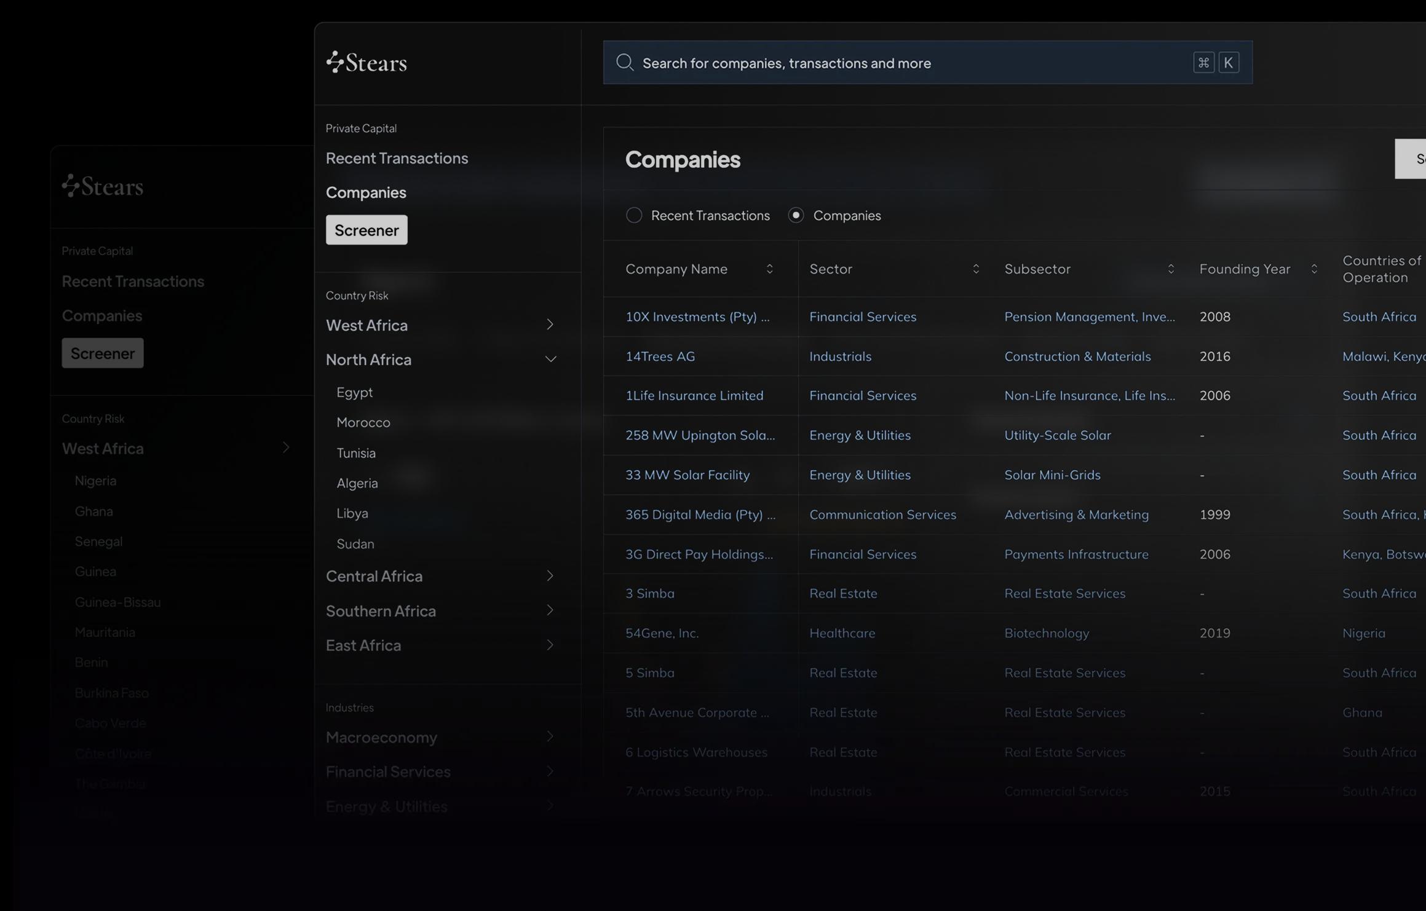Open Egypt country risk page
The width and height of the screenshot is (1426, 911).
[x=355, y=392]
